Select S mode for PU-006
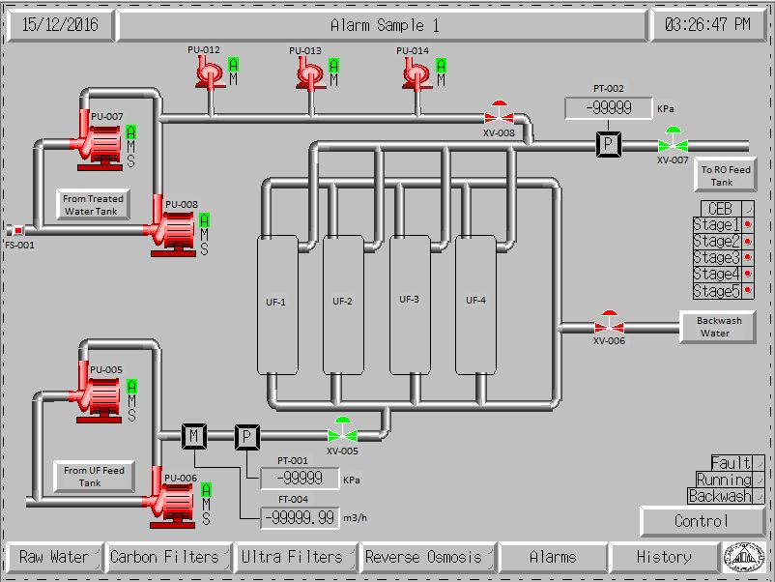 pyautogui.click(x=207, y=519)
